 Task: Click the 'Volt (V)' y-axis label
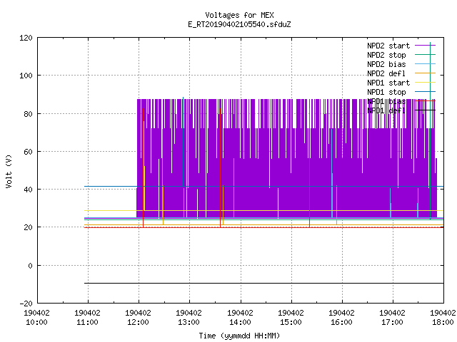[x=9, y=171]
